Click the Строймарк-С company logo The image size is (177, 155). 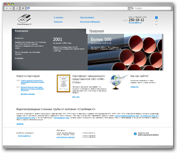click(x=24, y=19)
